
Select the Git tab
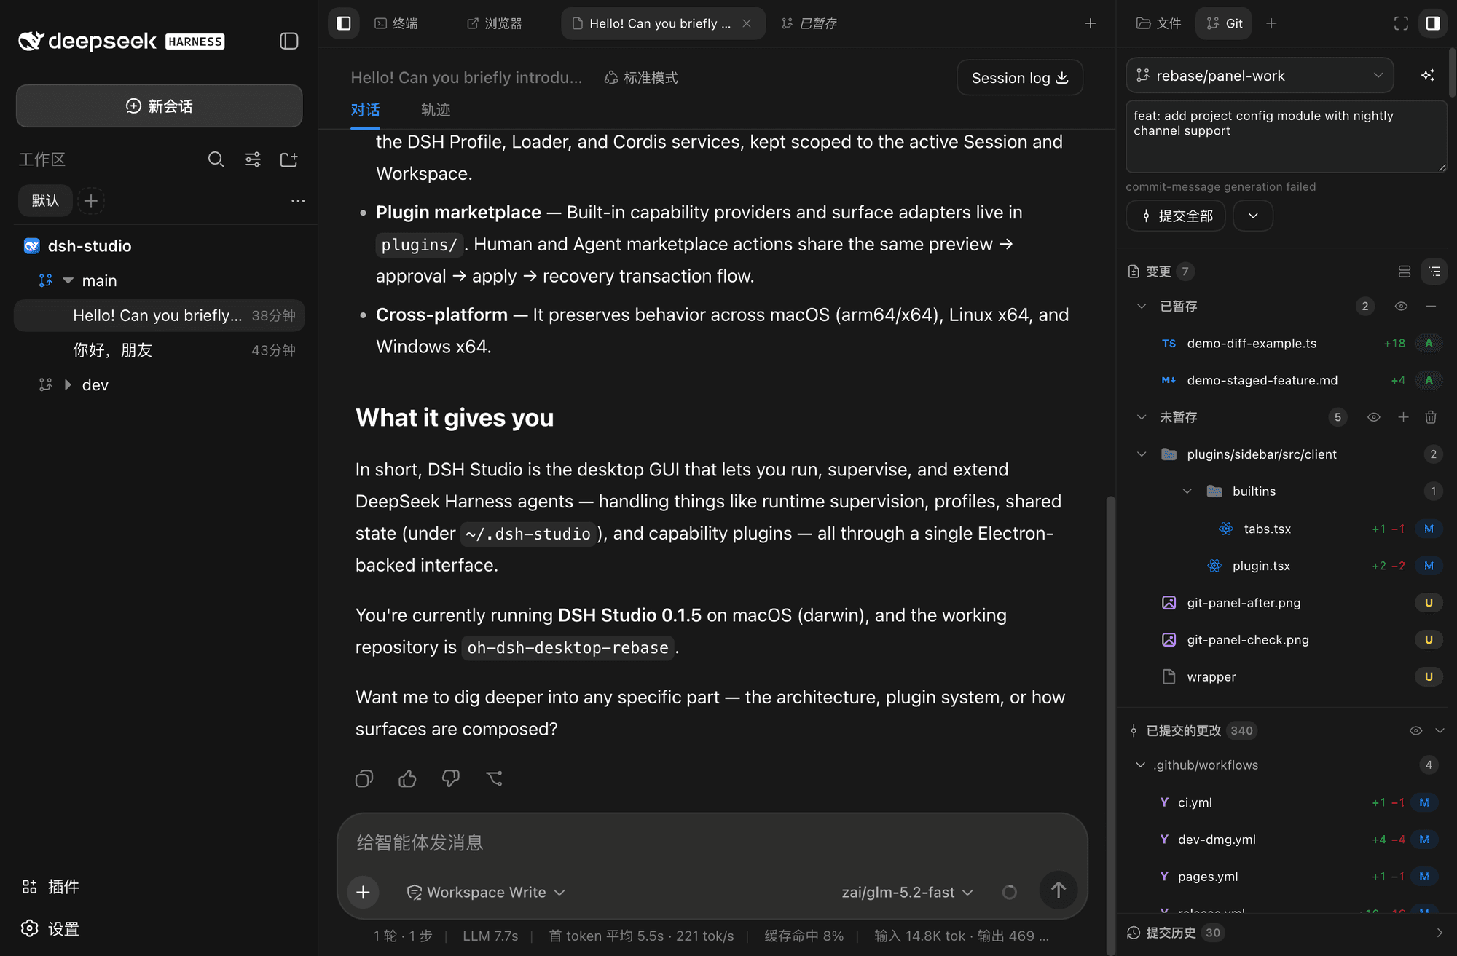[x=1224, y=23]
